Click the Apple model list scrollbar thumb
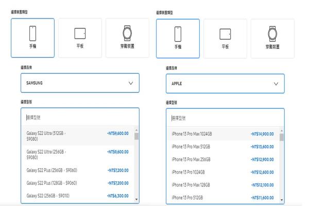The image size is (309, 206). tap(282, 137)
